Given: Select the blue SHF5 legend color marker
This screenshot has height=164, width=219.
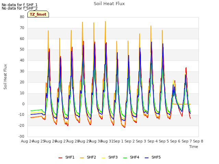Looking at the screenshot, I should coord(147,158).
